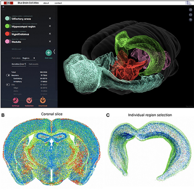The image size is (194, 191).
Task: Open the about page link
Action: point(46,3)
